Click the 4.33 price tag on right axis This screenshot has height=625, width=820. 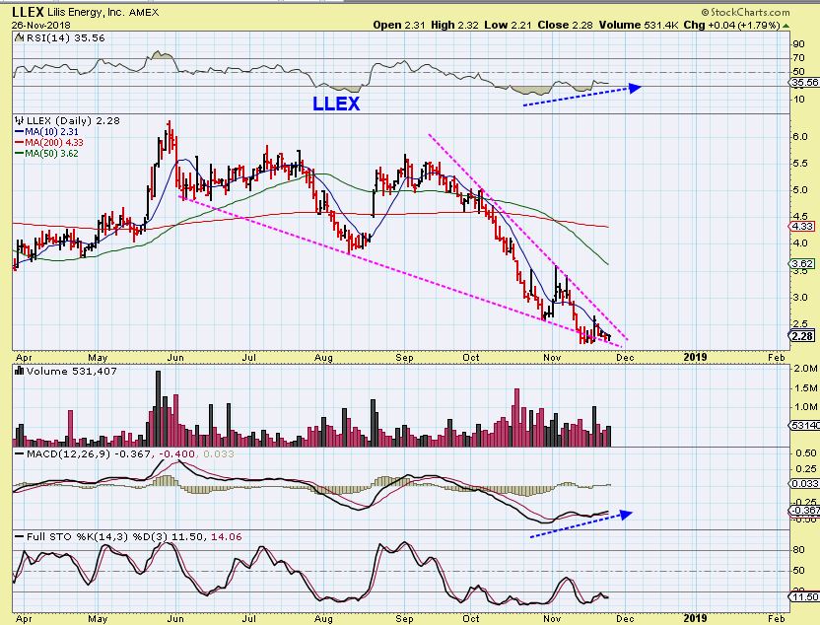pyautogui.click(x=802, y=227)
